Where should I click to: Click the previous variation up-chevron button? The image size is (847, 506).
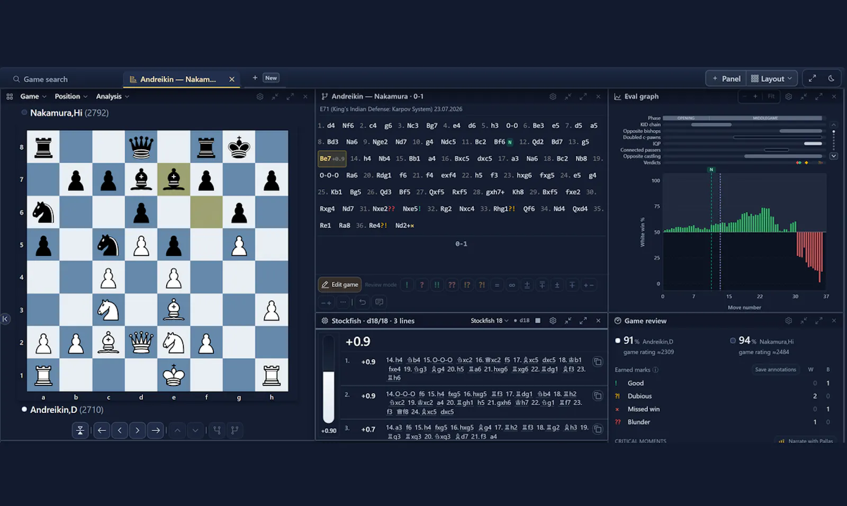(177, 430)
